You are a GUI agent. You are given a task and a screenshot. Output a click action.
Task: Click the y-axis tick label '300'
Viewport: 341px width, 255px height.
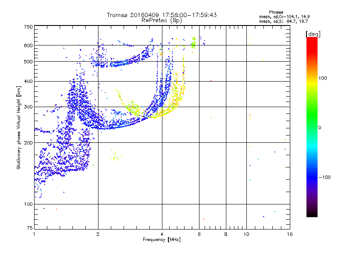[x=28, y=107]
